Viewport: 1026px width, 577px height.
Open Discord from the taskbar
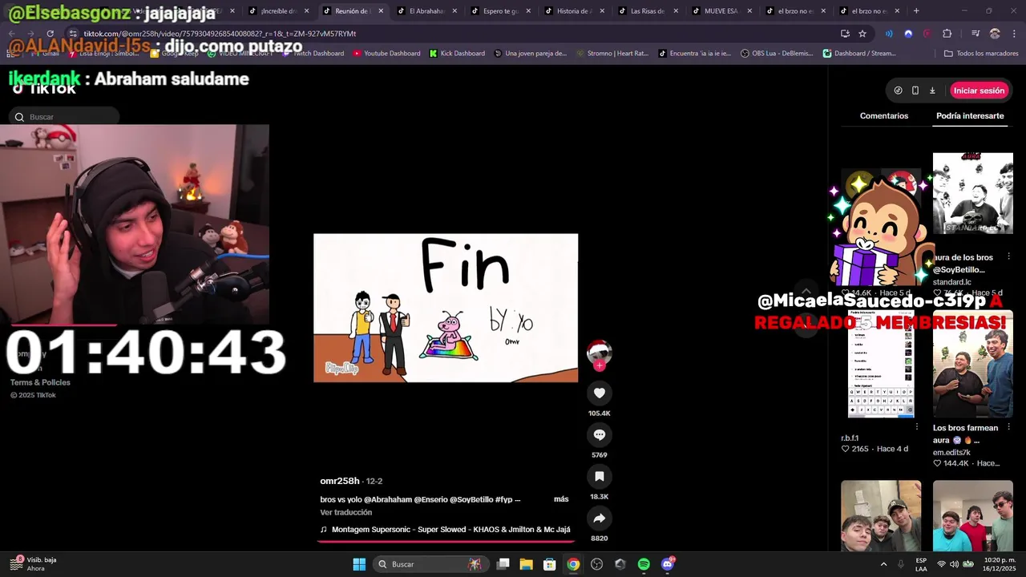(667, 564)
